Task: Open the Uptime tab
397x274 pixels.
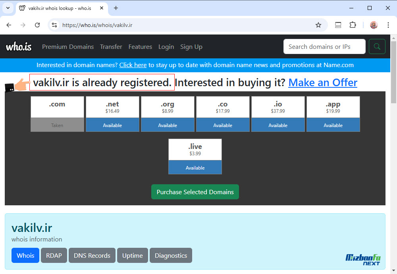Action: (x=133, y=255)
